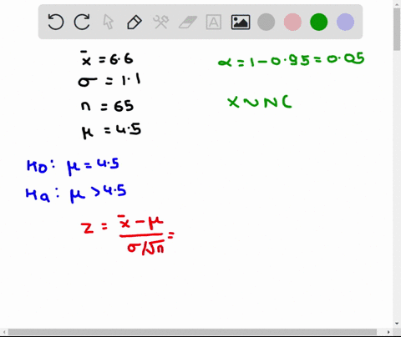Click the horizontal scrollbar left arrow
Screen dimensions: 401x337
[x=4, y=332]
